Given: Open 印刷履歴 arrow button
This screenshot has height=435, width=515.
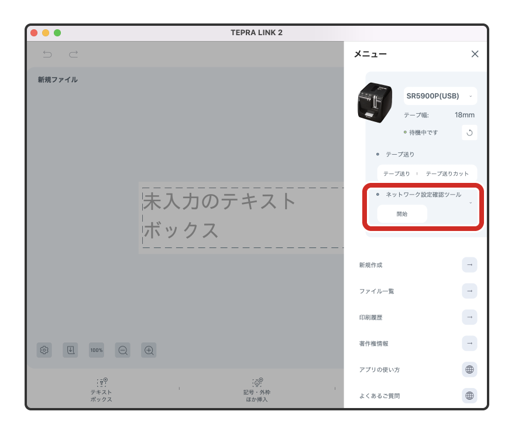Looking at the screenshot, I should [469, 317].
